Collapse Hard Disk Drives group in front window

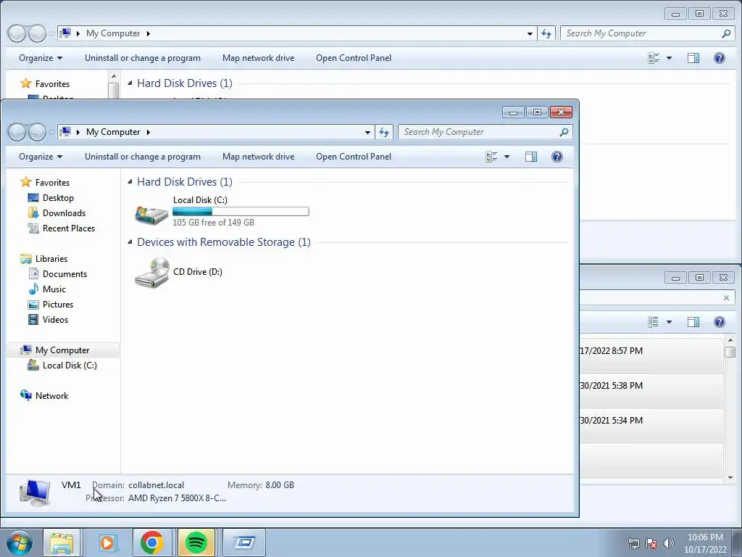(130, 182)
